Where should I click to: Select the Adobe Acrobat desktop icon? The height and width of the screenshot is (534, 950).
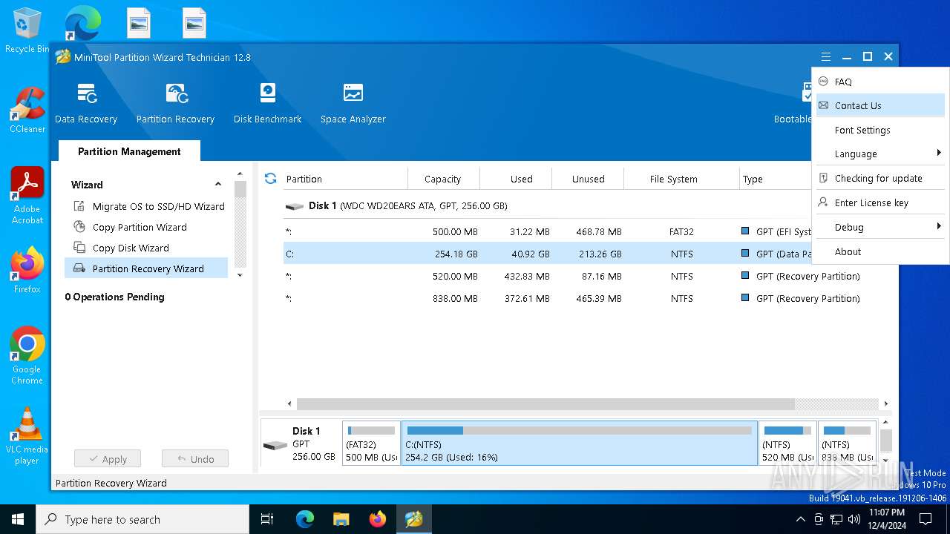click(27, 195)
